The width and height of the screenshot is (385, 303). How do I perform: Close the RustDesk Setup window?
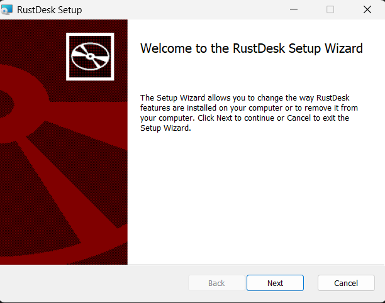(367, 10)
